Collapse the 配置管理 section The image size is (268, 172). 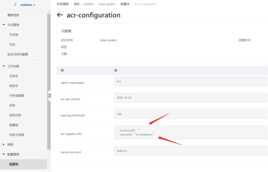point(4,154)
